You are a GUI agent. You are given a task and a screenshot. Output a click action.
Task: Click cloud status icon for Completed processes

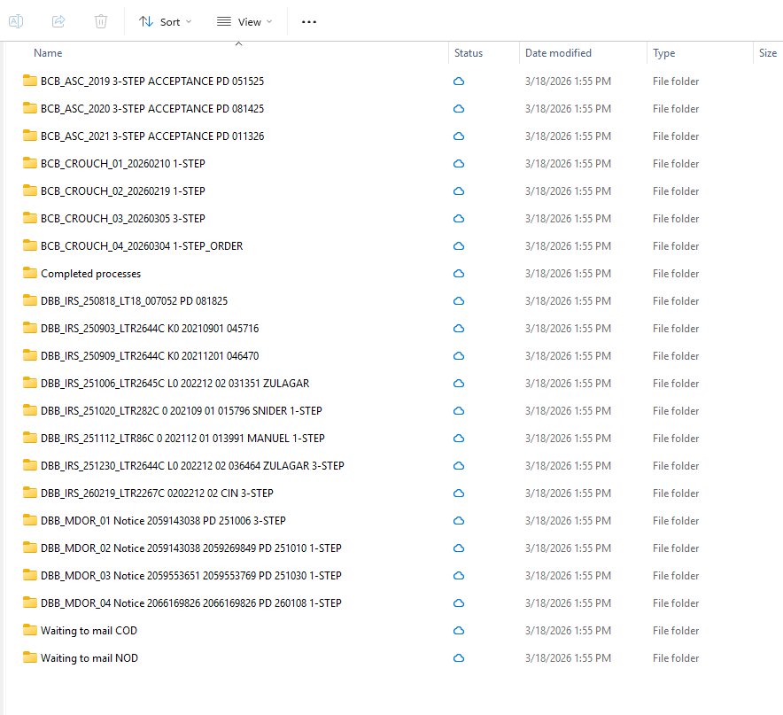[459, 273]
